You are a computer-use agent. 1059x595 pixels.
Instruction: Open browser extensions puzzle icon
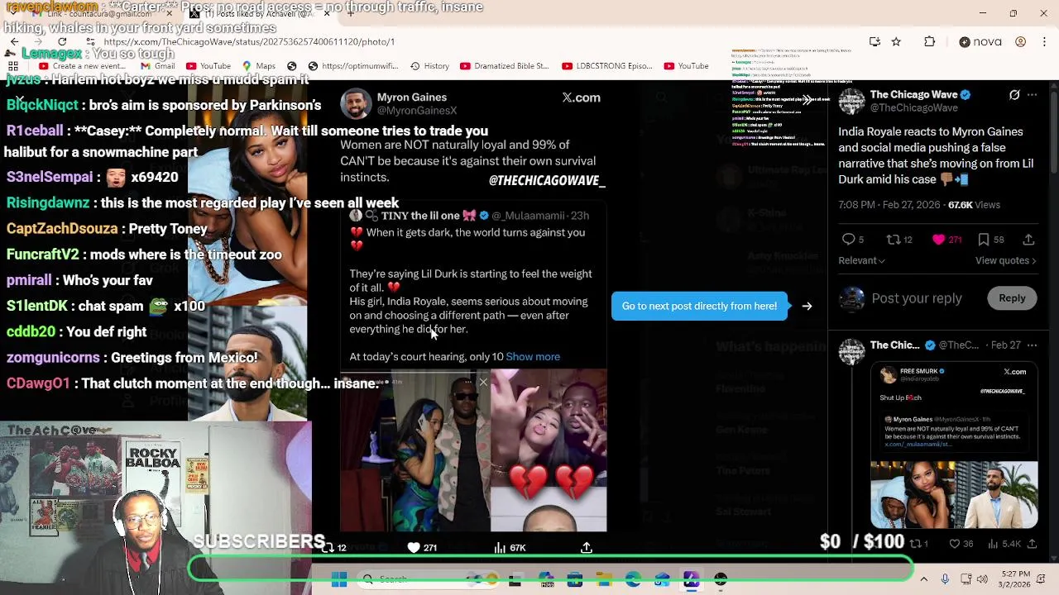(x=929, y=41)
